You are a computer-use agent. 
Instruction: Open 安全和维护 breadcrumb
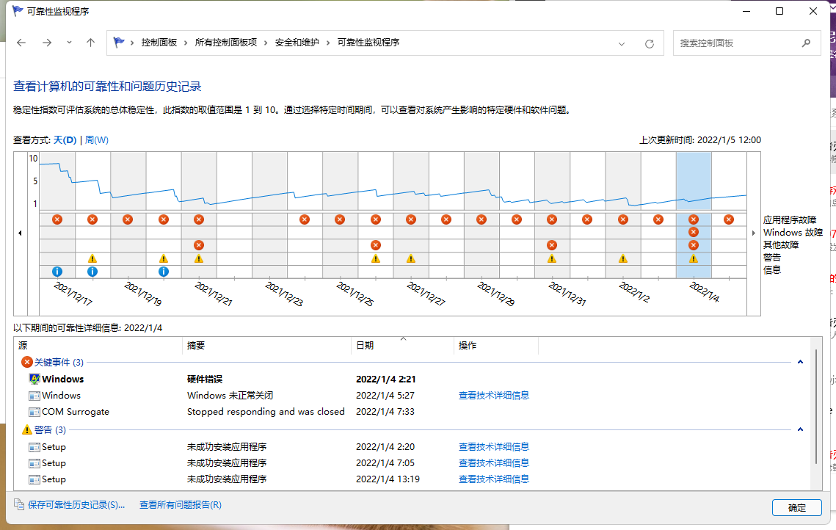[297, 43]
